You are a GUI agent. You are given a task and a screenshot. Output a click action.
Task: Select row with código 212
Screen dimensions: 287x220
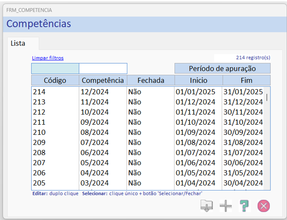148,112
